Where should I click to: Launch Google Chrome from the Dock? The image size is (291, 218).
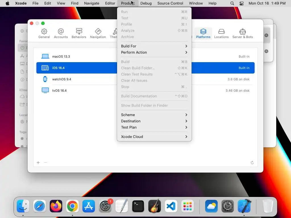coord(72,206)
